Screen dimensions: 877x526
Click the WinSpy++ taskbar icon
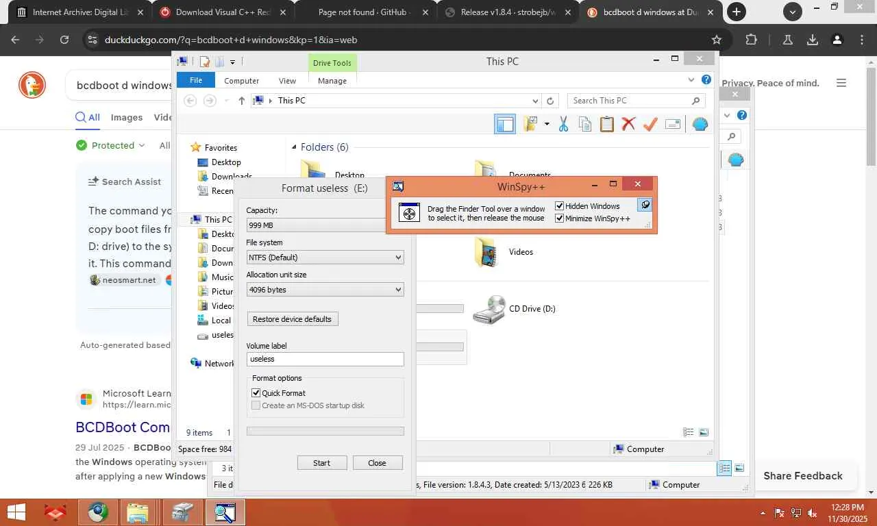225,512
